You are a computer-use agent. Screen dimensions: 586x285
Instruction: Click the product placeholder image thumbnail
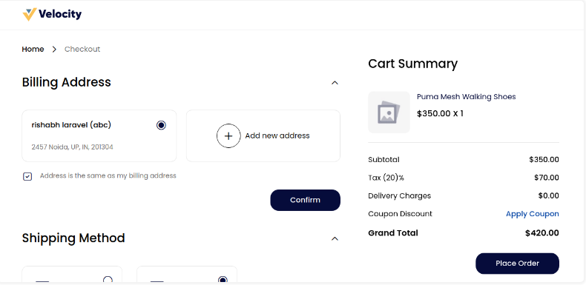coord(389,113)
